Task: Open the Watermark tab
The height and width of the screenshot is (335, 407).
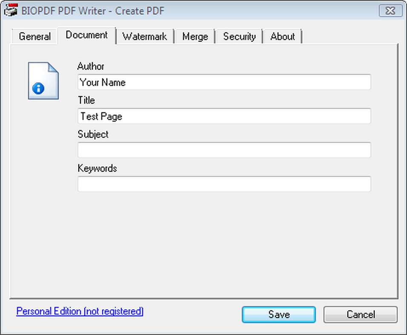Action: pos(145,36)
